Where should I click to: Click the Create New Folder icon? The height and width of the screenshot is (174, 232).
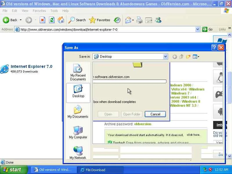[188, 57]
